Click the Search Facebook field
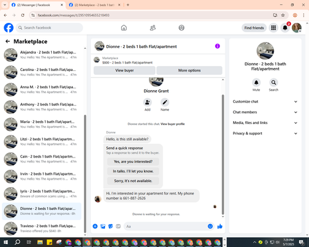The image size is (309, 247). coord(49,28)
